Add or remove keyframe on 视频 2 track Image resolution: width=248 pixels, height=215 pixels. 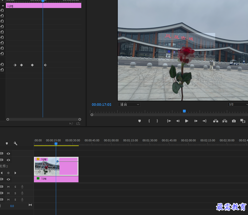pyautogui.click(x=8, y=173)
